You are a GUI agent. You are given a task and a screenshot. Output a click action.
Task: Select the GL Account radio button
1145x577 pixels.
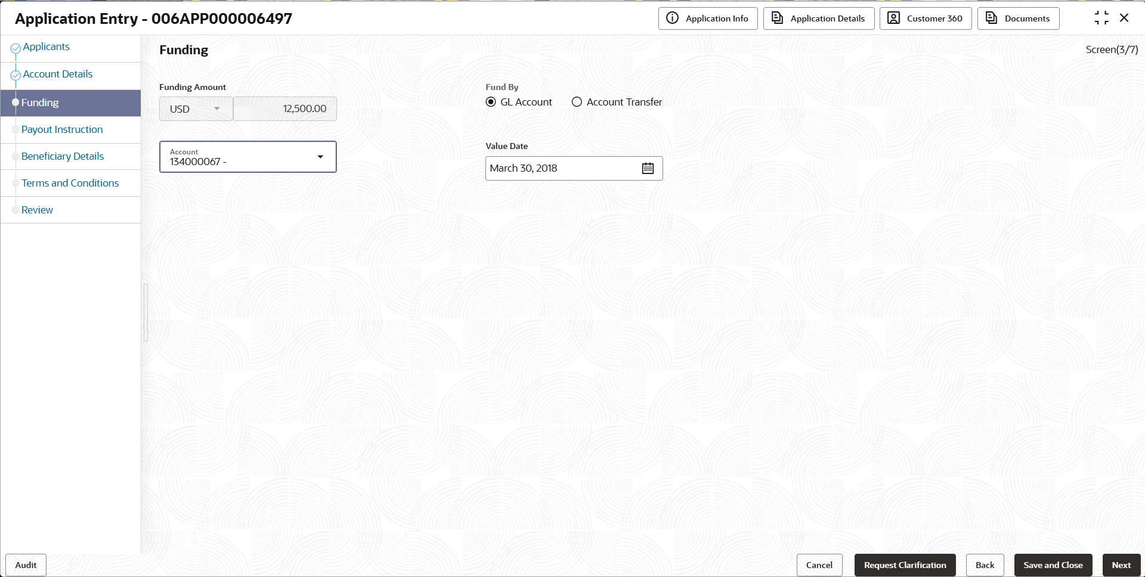click(x=491, y=102)
